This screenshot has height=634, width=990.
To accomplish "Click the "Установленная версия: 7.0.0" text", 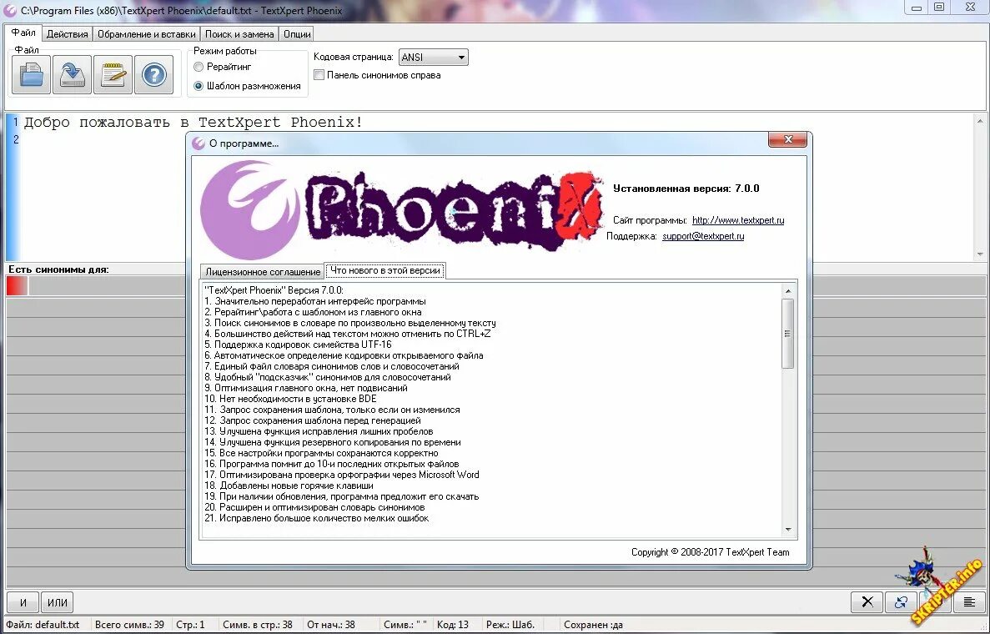I will [686, 189].
